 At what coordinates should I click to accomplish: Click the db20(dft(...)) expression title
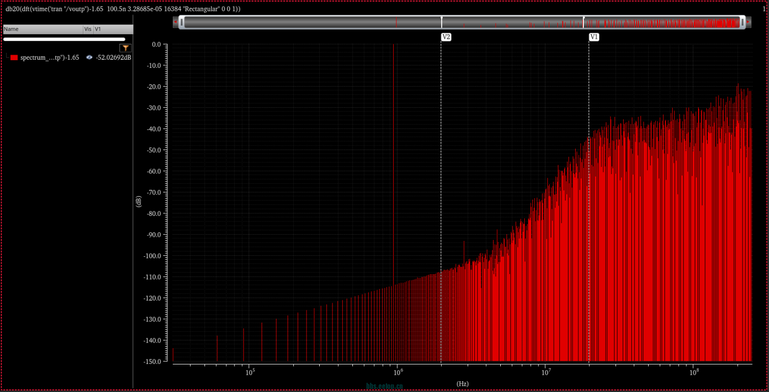[123, 9]
